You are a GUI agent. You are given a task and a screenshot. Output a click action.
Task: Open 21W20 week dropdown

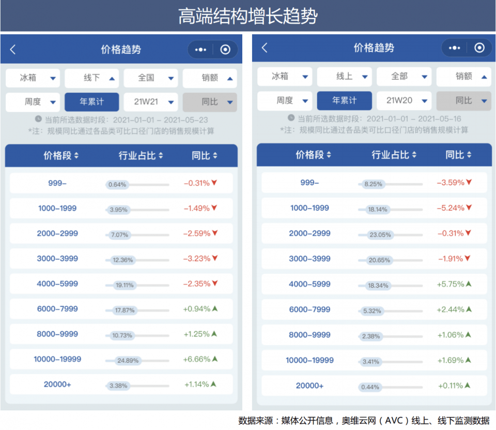[x=404, y=101]
